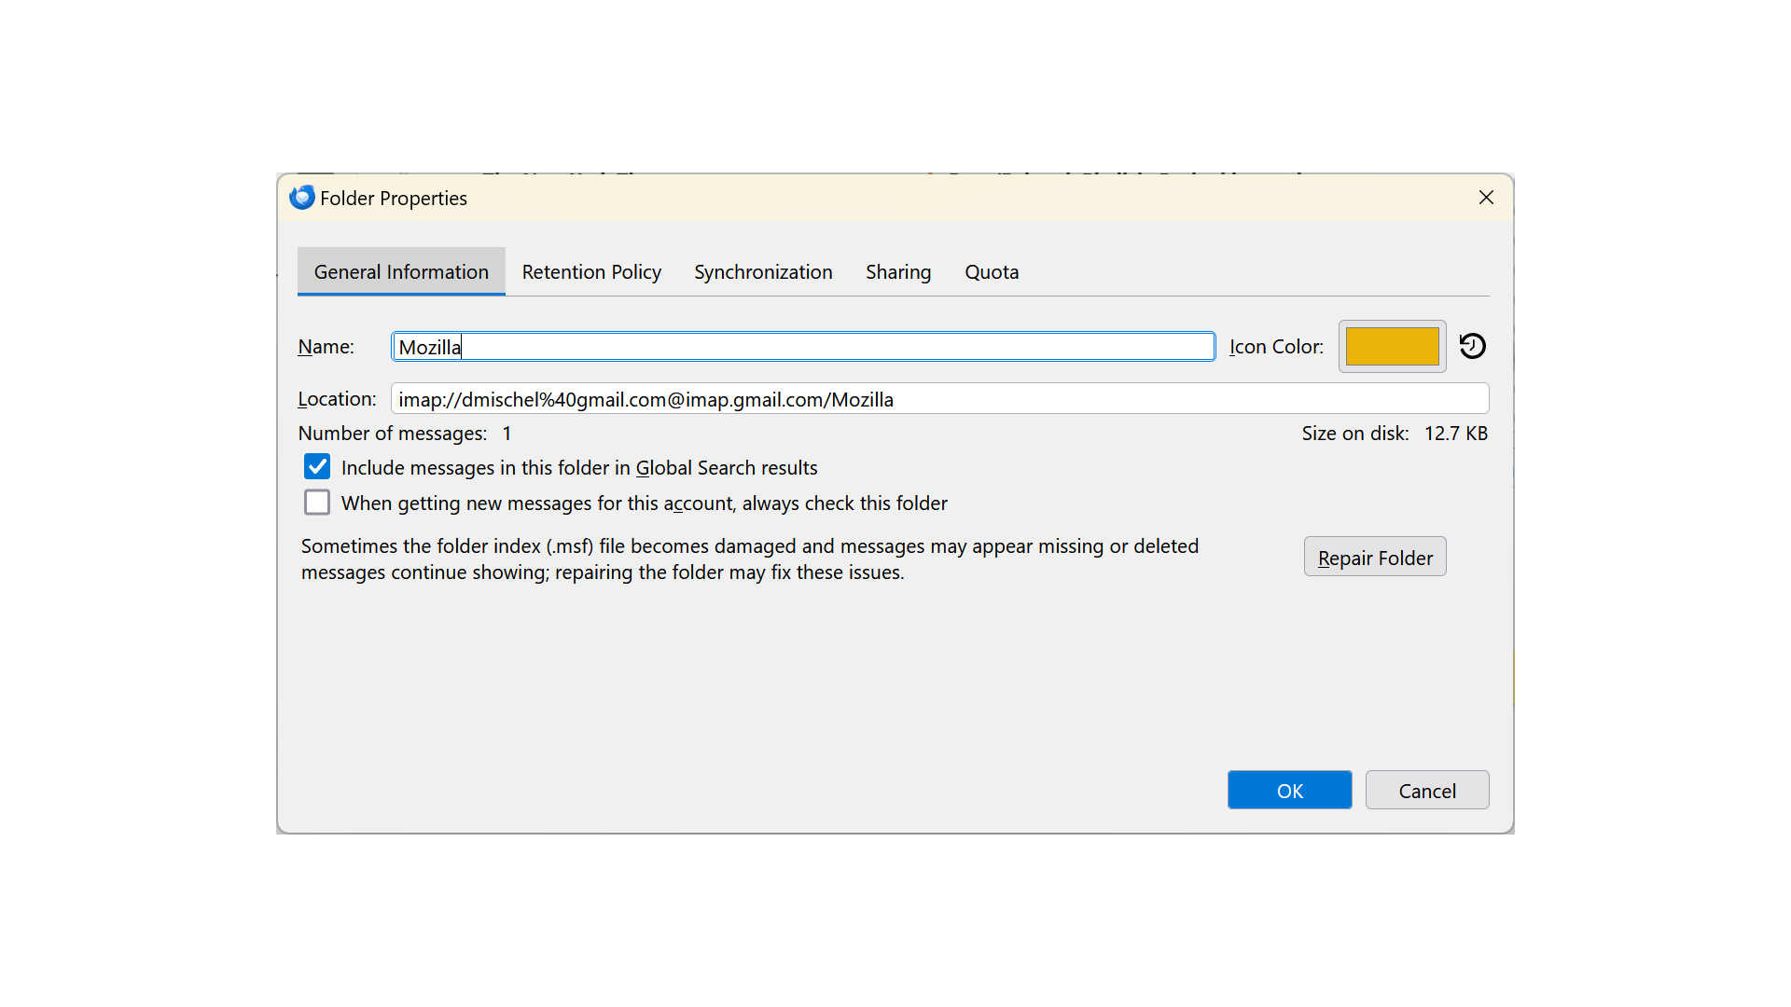Viewport: 1791px width, 1007px height.
Task: View the Quota tab
Action: (x=992, y=271)
